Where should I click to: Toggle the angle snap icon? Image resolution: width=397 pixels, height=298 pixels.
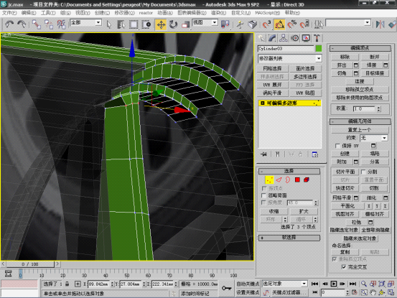pyautogui.click(x=279, y=24)
